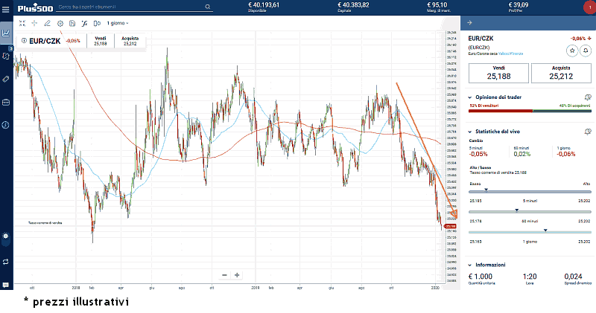The width and height of the screenshot is (596, 313).
Task: Click Vendi 25,188 button in right panel
Action: click(498, 73)
